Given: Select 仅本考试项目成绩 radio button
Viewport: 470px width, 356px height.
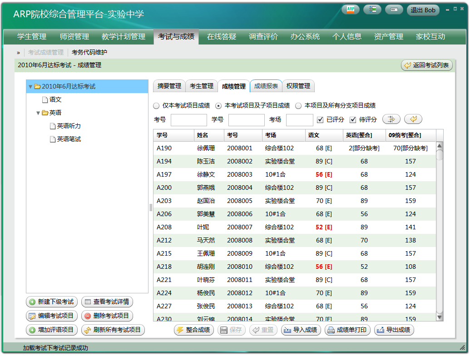Looking at the screenshot, I should coord(156,106).
